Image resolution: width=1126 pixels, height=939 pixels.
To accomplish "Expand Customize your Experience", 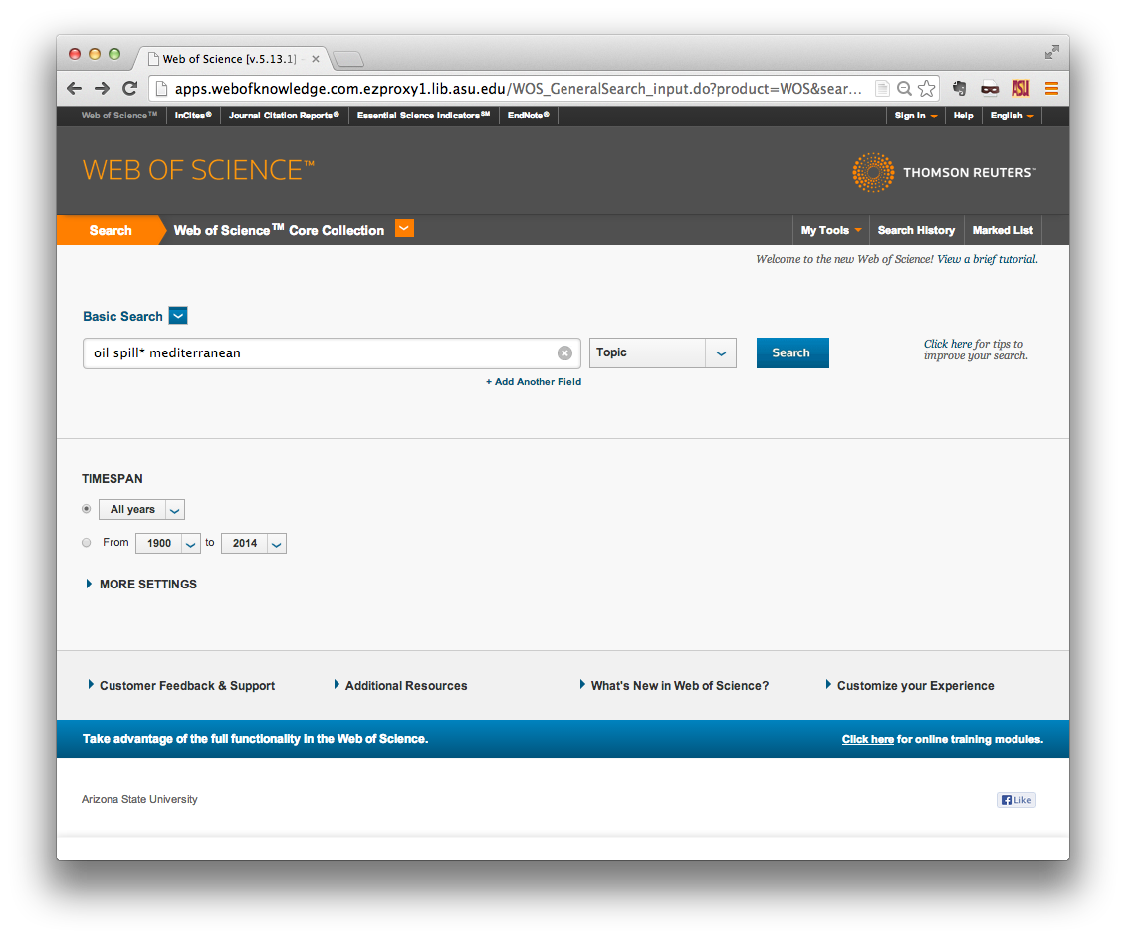I will pyautogui.click(x=910, y=685).
